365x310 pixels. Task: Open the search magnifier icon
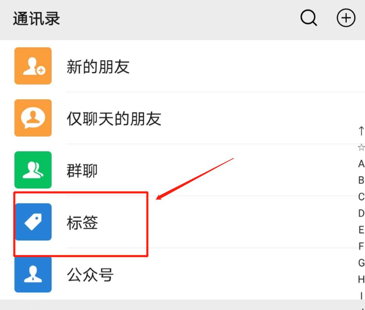[309, 18]
